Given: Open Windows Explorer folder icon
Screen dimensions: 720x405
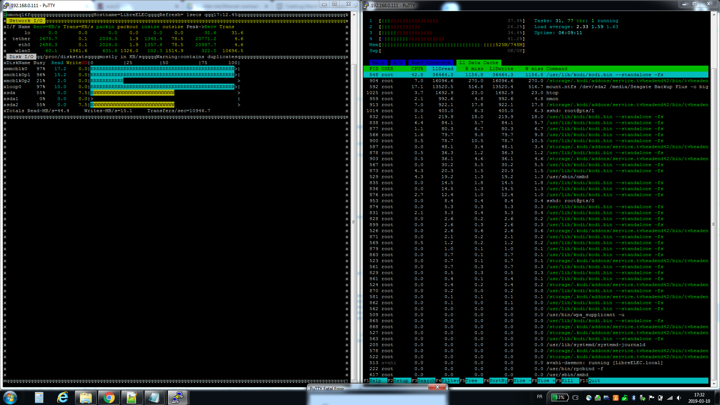Looking at the screenshot, I should click(x=85, y=397).
